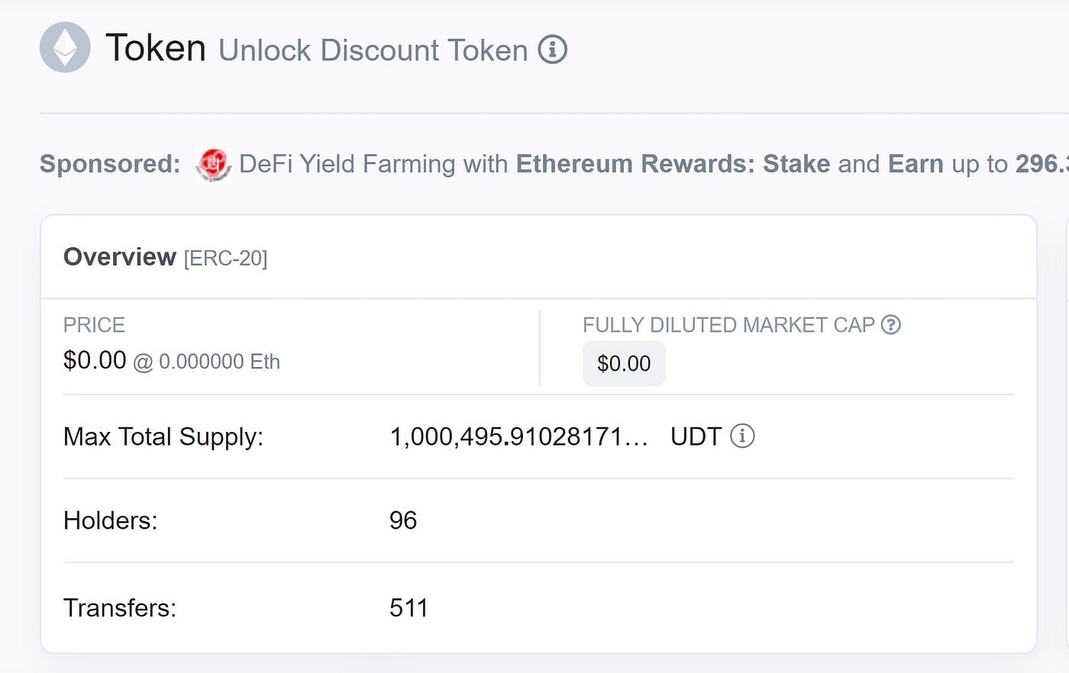Click the $0.00 market cap badge
Screen dimensions: 1069x673
(624, 363)
